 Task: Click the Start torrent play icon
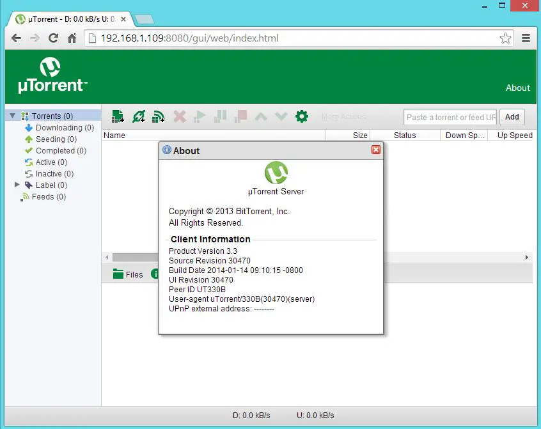[200, 116]
